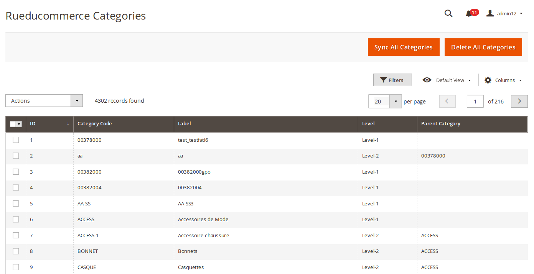Click the 4302 records found text
534x274 pixels.
pos(119,101)
